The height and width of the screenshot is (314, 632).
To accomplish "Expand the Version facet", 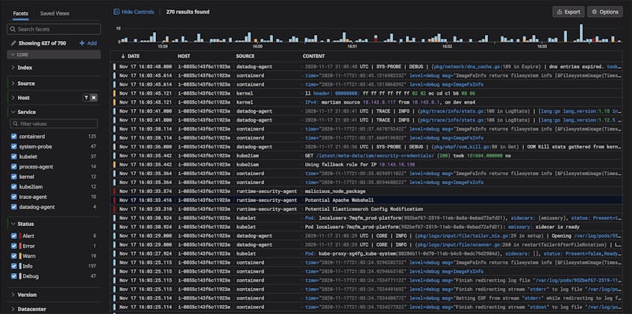I will pyautogui.click(x=13, y=295).
